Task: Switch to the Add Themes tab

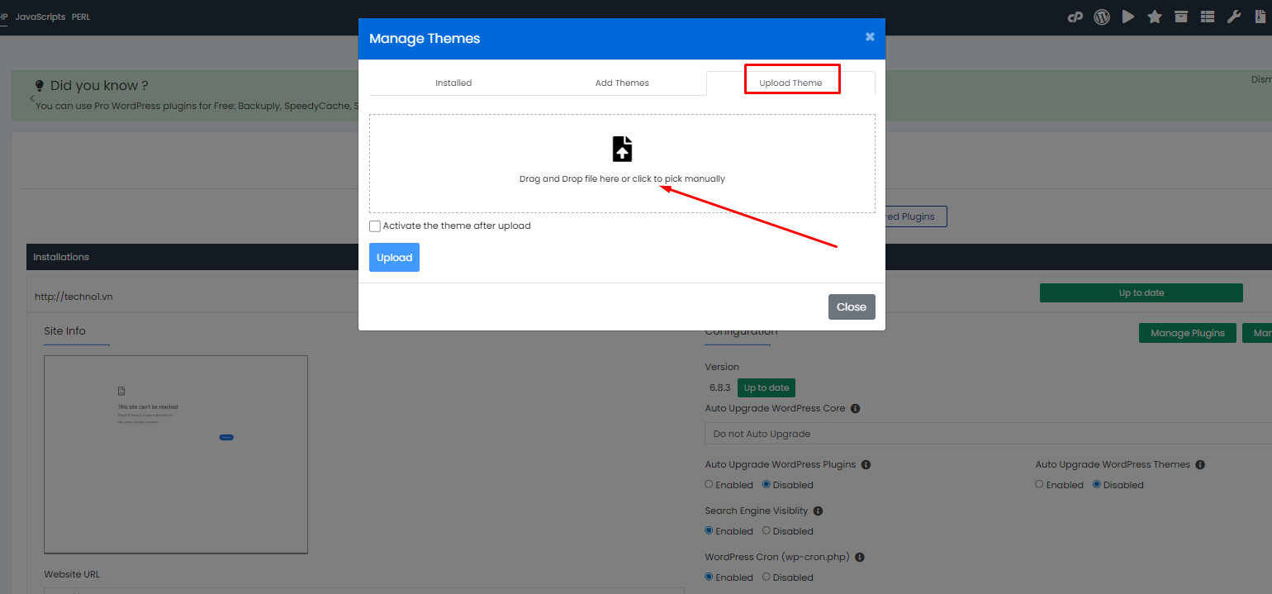Action: point(622,83)
